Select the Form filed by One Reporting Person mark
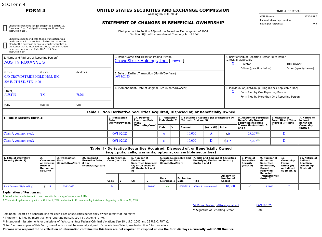The image size is (322, 237). point(233,92)
